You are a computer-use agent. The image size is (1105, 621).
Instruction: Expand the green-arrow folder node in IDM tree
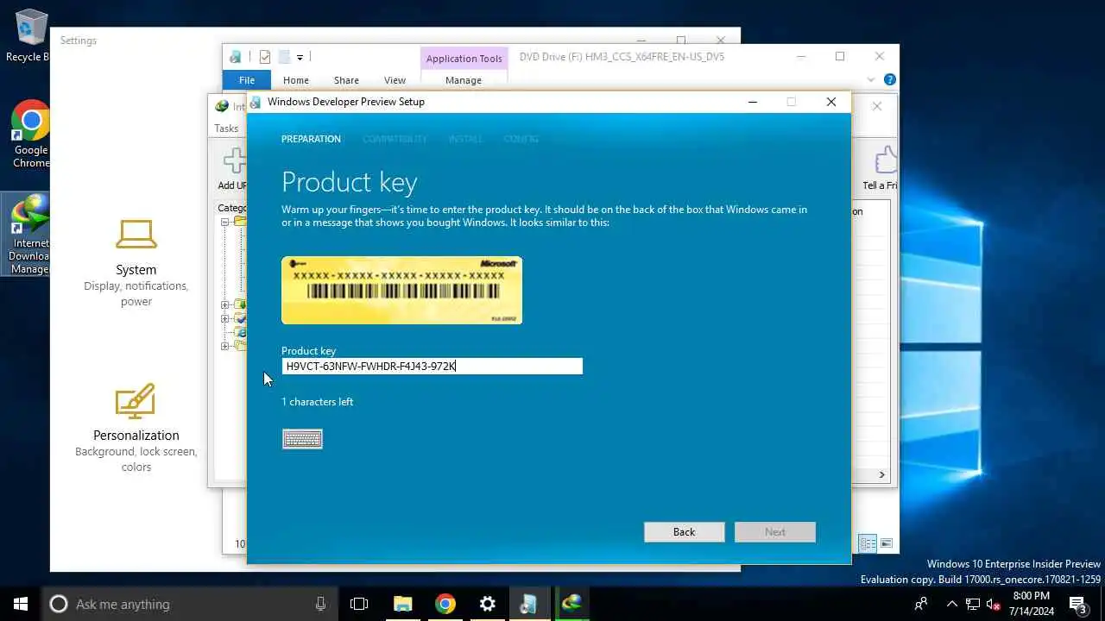[224, 304]
